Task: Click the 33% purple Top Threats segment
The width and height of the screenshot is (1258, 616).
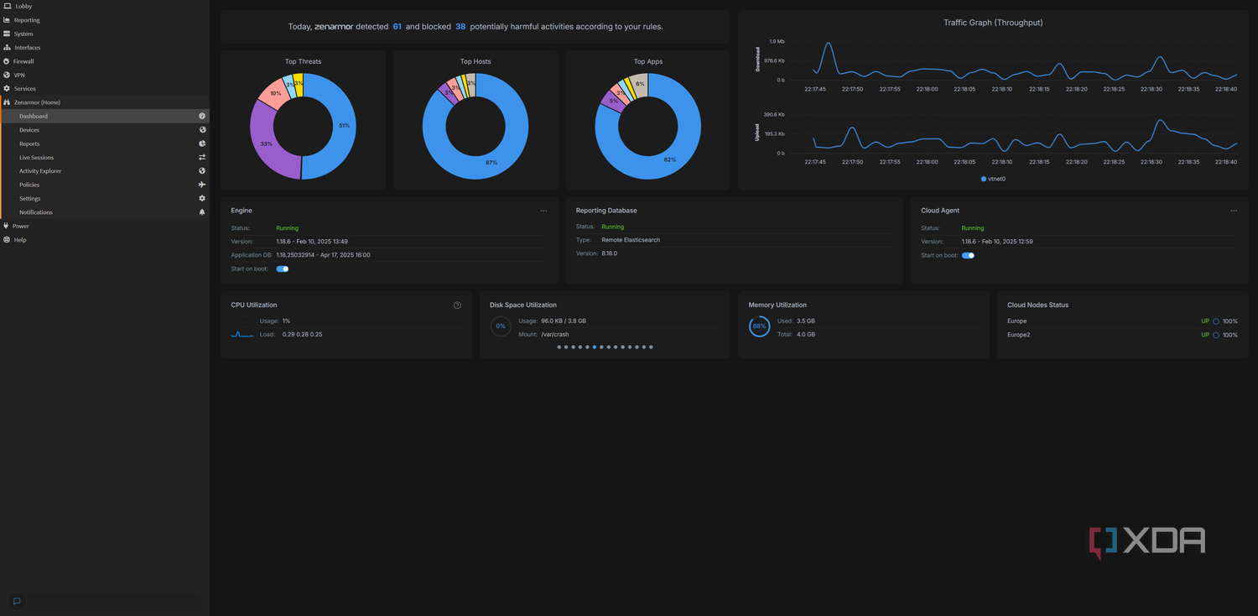Action: point(267,145)
